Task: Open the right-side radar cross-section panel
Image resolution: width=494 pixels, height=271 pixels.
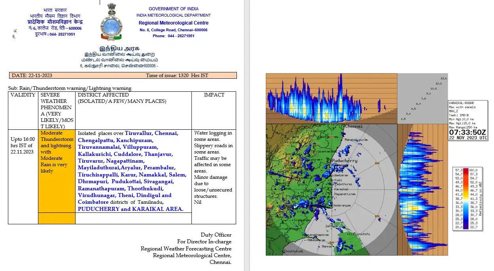Action: (422, 189)
